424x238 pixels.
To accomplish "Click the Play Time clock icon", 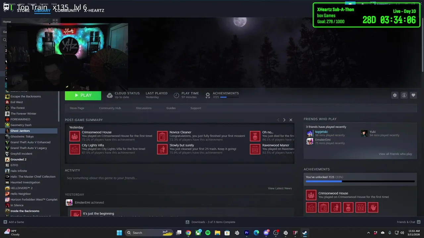I will click(x=176, y=95).
